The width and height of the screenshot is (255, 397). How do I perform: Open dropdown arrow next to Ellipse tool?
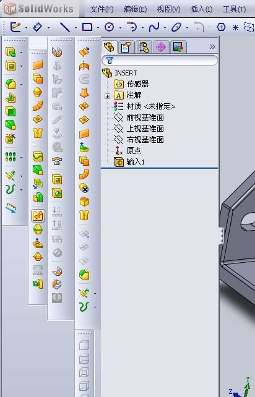[x=187, y=28]
